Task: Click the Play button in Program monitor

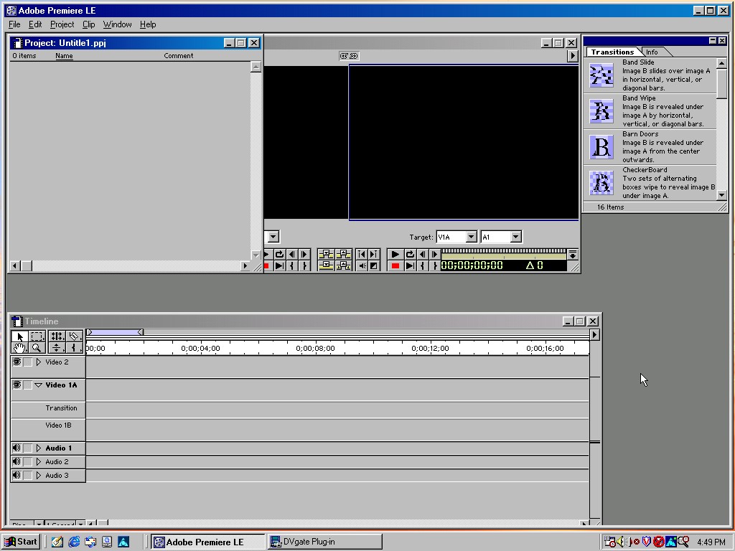Action: [x=395, y=255]
